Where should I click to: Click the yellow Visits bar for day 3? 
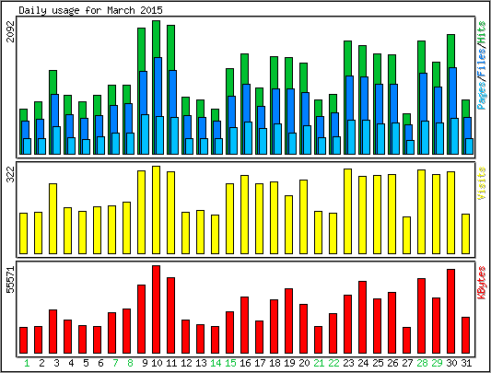53,218
